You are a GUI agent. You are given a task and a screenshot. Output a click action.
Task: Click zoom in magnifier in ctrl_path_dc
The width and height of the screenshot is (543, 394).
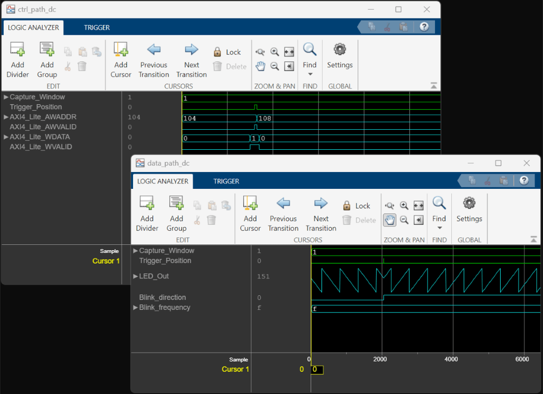click(x=275, y=52)
